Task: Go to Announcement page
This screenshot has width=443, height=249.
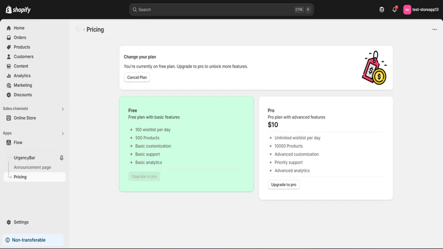Action: [33, 168]
